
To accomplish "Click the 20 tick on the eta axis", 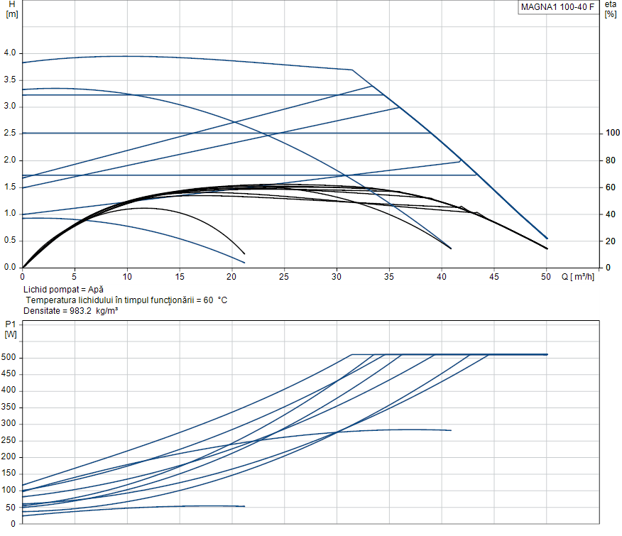I will pos(609,241).
